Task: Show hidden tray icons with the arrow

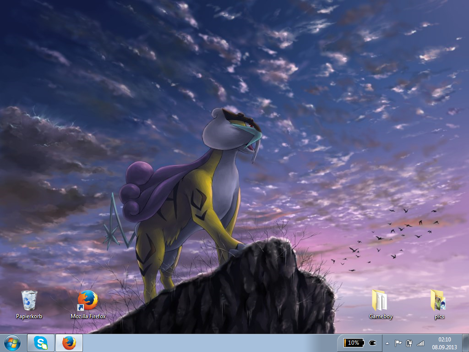Action: [x=387, y=343]
